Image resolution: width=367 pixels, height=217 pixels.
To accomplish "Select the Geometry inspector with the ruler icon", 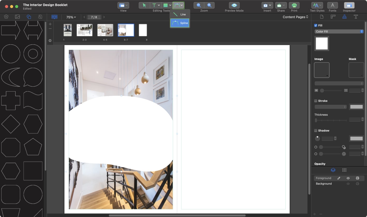I will click(x=333, y=16).
